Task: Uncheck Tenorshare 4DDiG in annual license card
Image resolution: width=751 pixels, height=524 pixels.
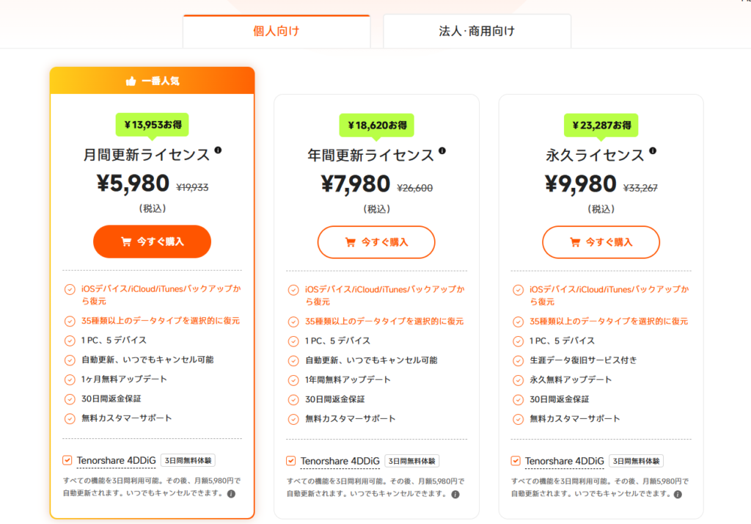Action: click(290, 461)
